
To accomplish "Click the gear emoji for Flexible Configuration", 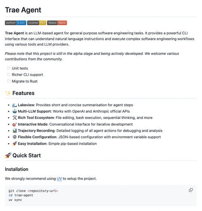I will click(15, 137).
